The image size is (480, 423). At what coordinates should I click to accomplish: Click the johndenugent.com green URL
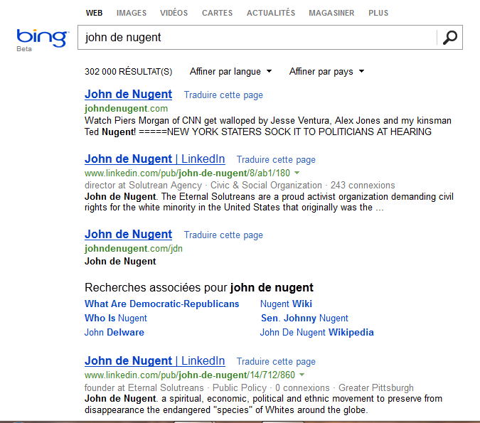coord(126,108)
